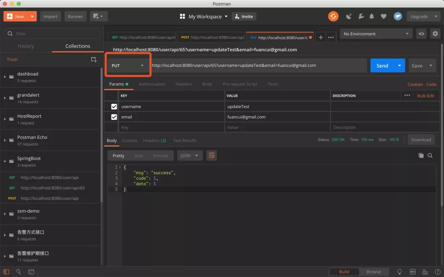Expand the dashboad collection
Screen dimensions: 444x277
pos(5,77)
